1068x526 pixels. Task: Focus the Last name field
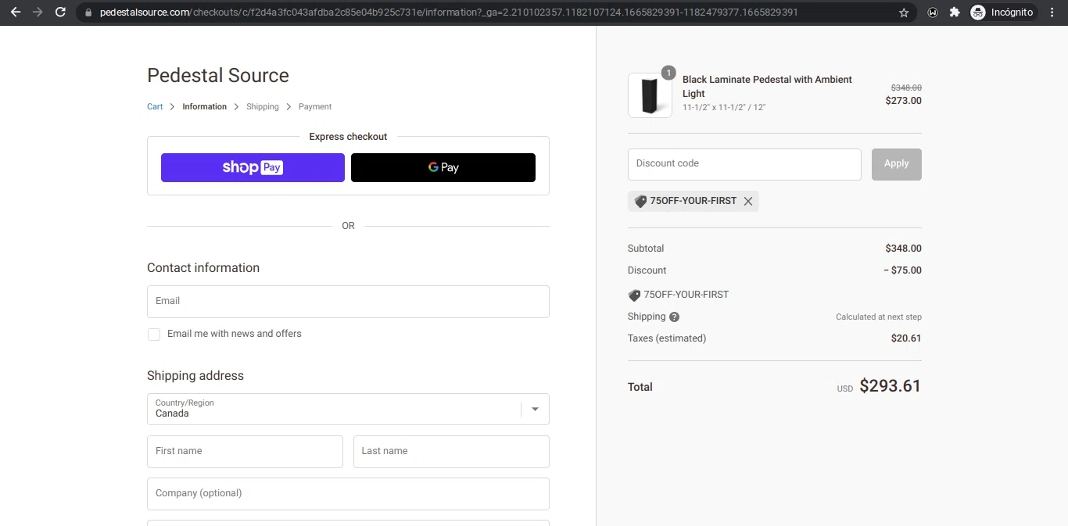pos(451,452)
